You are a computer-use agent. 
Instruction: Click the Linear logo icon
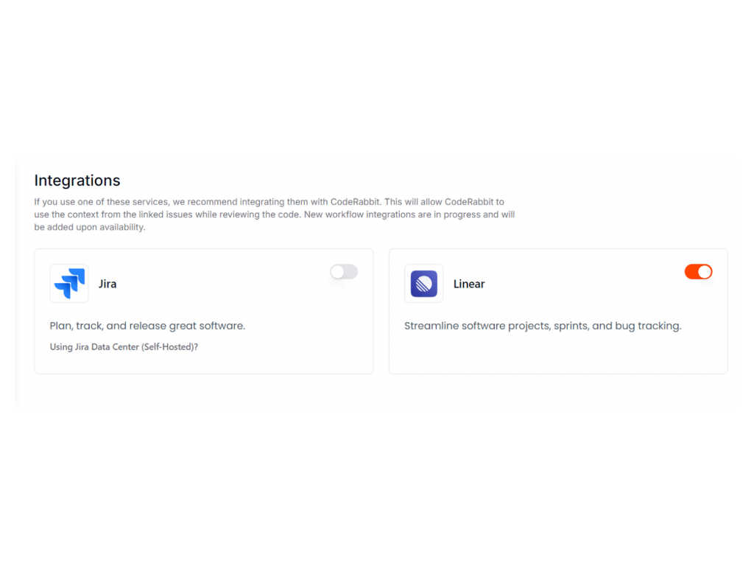click(x=423, y=284)
